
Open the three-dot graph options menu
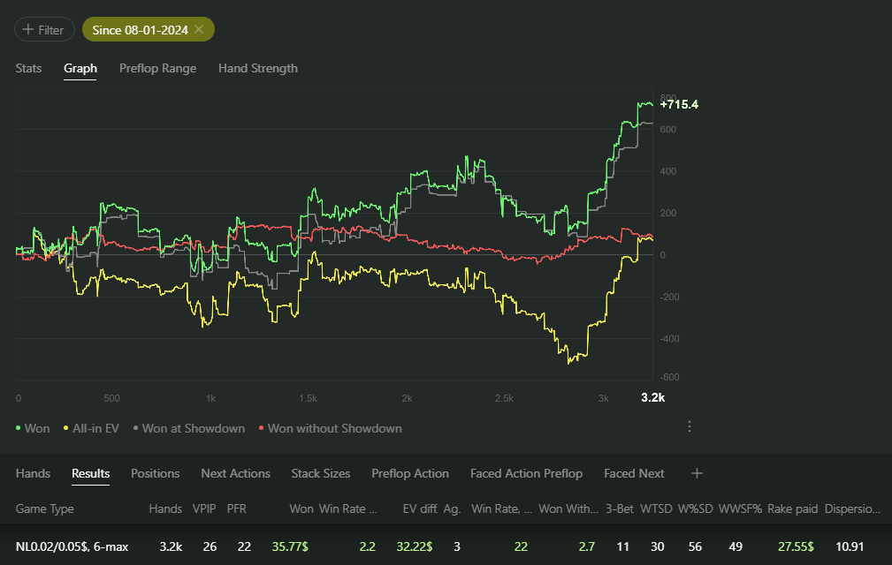(x=690, y=426)
